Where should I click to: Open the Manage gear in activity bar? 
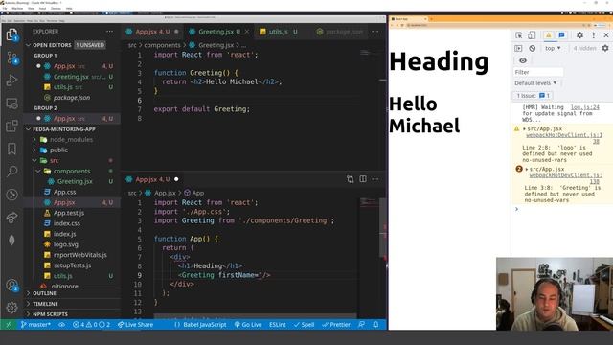(x=11, y=308)
